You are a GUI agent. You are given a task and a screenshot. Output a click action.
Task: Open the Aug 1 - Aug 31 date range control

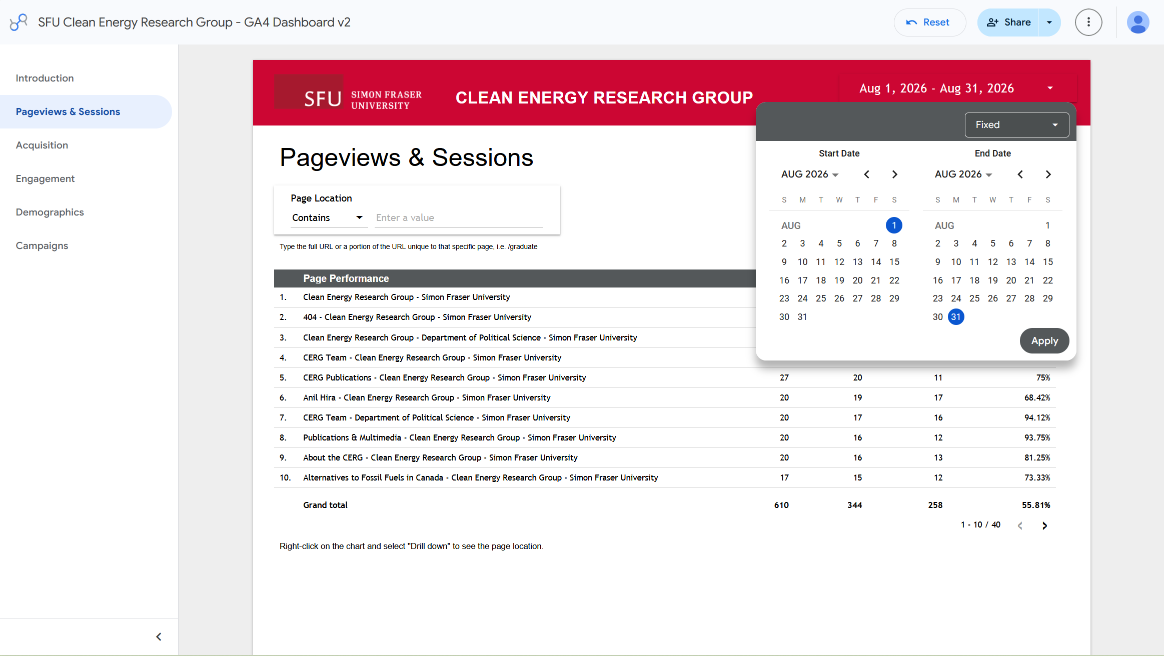click(957, 88)
